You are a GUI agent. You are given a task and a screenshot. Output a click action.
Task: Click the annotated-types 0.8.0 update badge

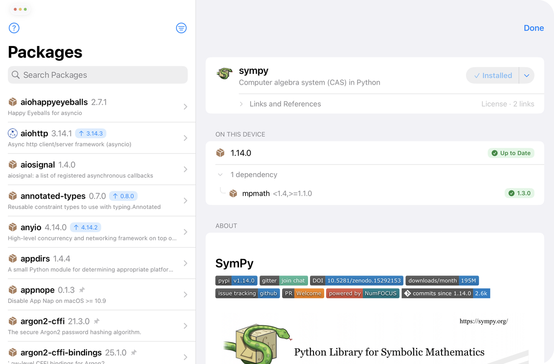pos(123,196)
